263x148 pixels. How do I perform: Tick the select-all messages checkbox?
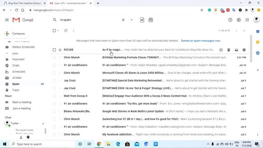54,31
